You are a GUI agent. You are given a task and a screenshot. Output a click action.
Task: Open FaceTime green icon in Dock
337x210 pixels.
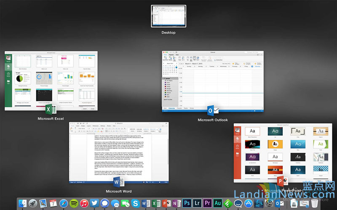125,203
